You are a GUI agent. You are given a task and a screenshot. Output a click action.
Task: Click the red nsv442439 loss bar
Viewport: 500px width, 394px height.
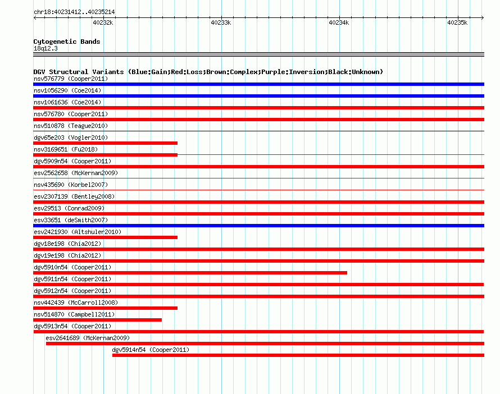pyautogui.click(x=105, y=308)
